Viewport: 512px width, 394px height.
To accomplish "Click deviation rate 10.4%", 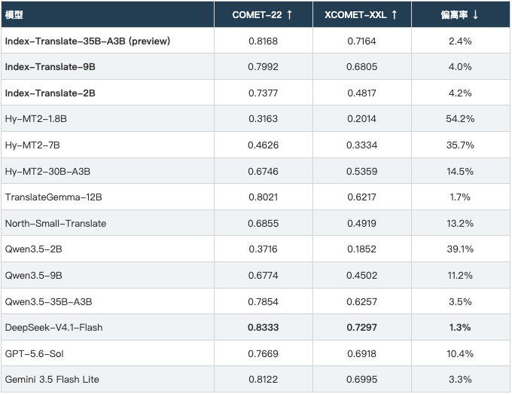I will click(460, 354).
